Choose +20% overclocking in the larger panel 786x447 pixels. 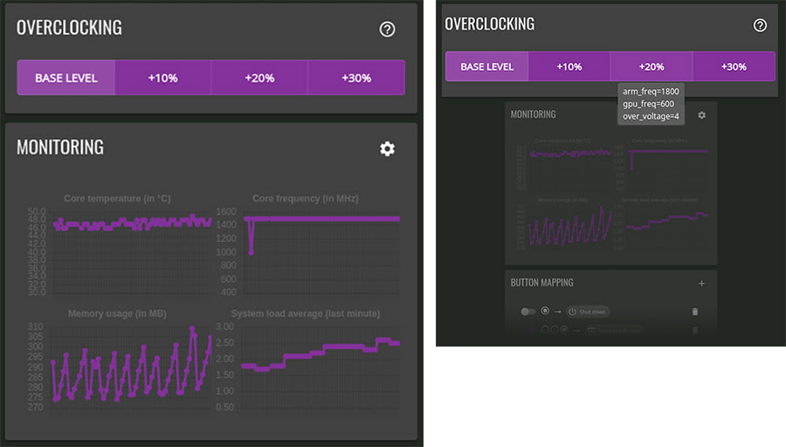click(x=259, y=78)
